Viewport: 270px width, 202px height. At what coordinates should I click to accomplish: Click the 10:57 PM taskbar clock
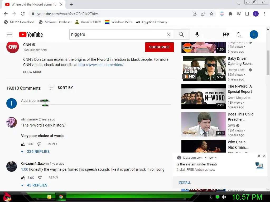[247, 197]
